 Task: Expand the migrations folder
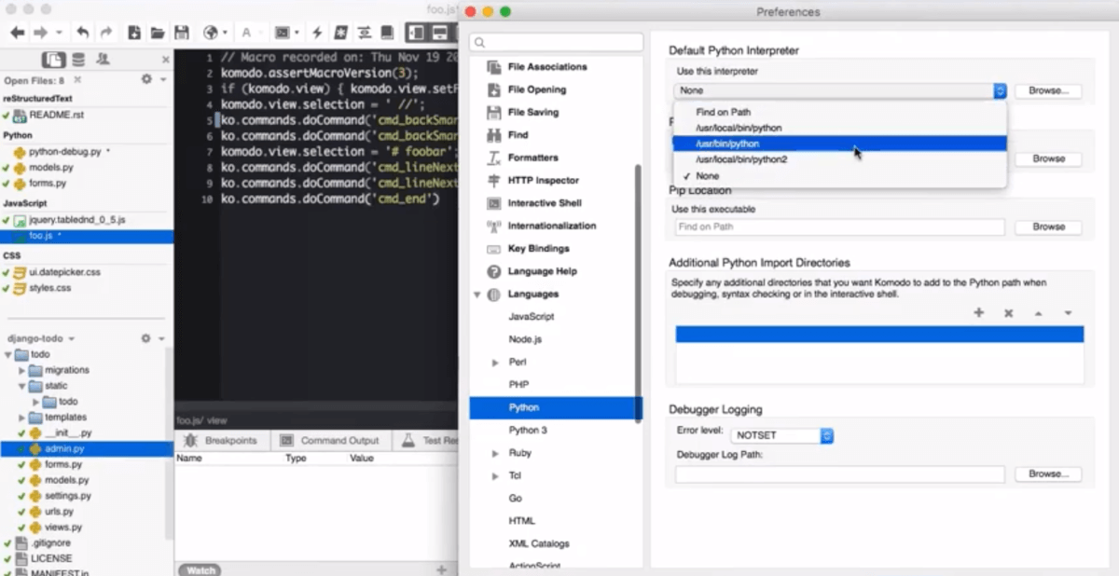[22, 370]
